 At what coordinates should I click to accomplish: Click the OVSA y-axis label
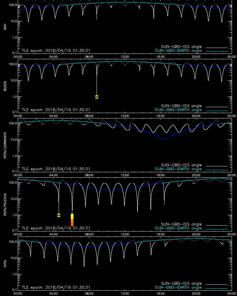[x=5, y=263]
